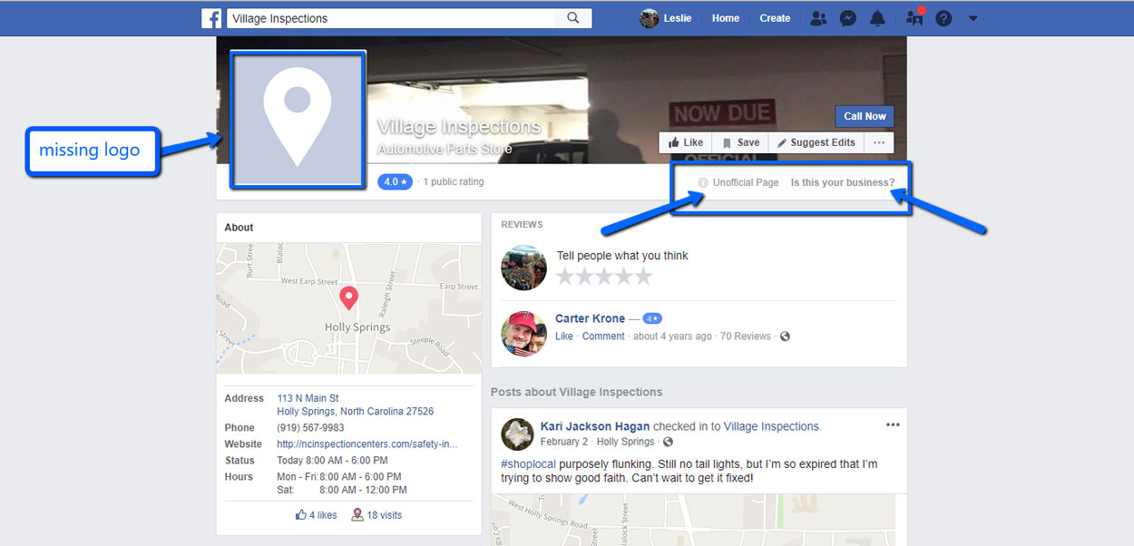Open the notifications bell
This screenshot has width=1134, height=546.
click(x=877, y=18)
